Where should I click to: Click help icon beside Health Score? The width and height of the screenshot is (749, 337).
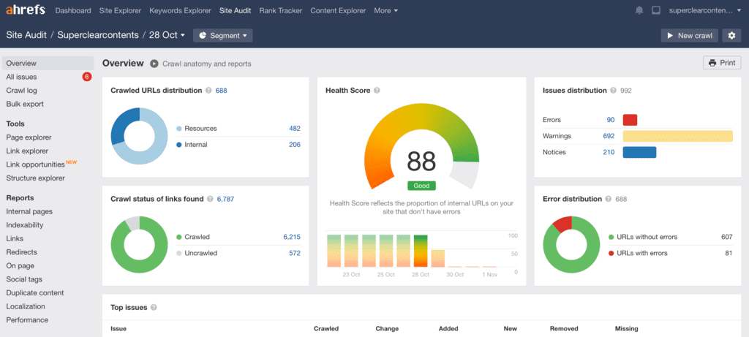pyautogui.click(x=377, y=91)
